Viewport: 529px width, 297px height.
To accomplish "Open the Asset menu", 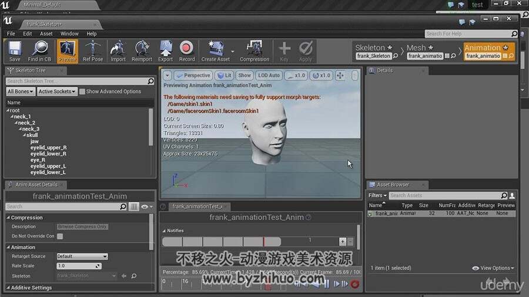I will 46,33.
